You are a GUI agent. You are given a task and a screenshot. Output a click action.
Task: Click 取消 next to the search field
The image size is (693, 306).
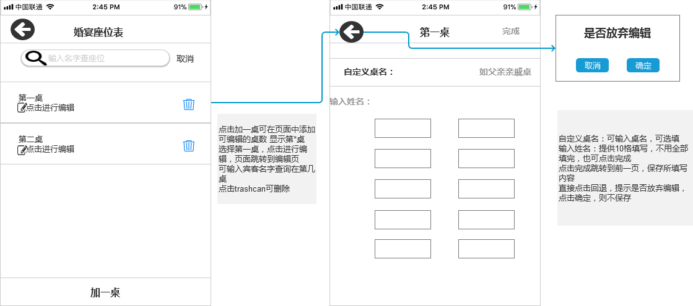tap(185, 59)
